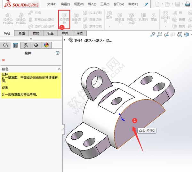The height and width of the screenshot is (172, 192).
Task: Click the Simple Hole (简单直孔) tool
Action: tap(120, 19)
